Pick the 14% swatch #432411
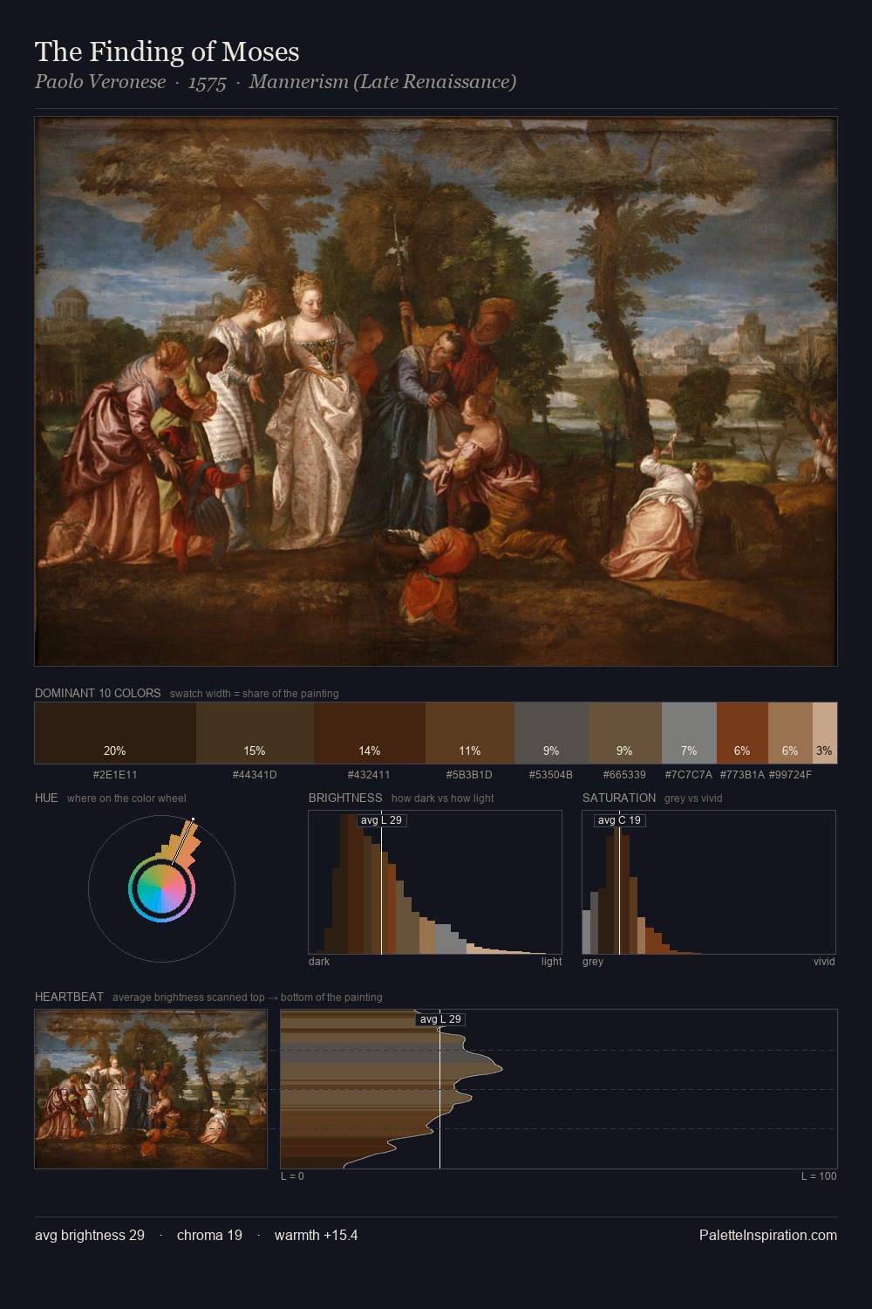This screenshot has height=1309, width=872. pyautogui.click(x=370, y=733)
